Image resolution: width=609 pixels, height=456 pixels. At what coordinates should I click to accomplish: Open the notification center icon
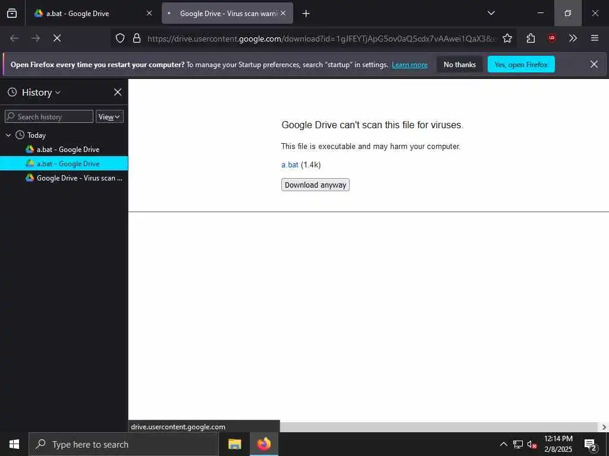pos(591,444)
